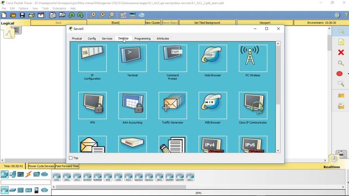
Task: Switch to the Physical tab
Action: point(77,38)
